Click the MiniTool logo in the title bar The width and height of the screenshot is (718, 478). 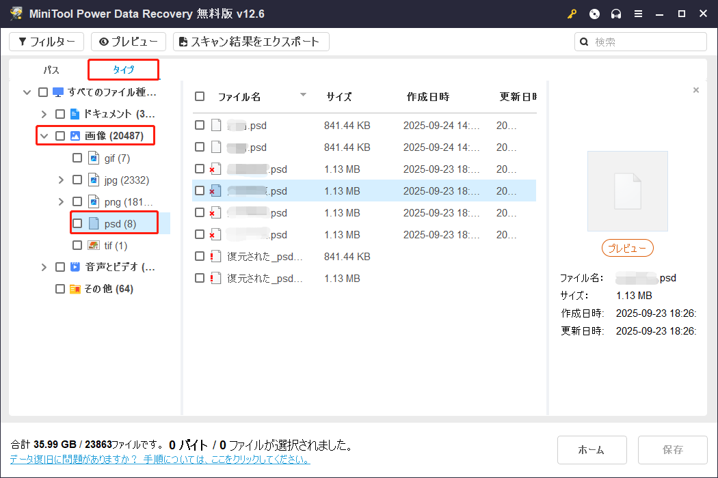(15, 13)
